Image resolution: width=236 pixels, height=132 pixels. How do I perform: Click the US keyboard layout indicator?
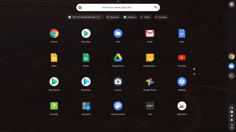(232, 108)
